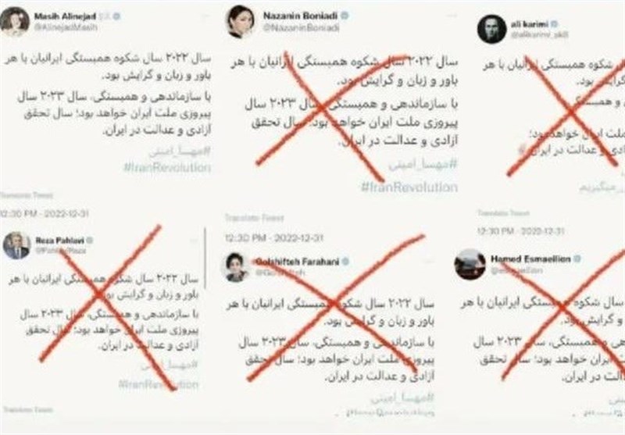Screen dimensions: 625x435
Task: Open Nazanin Boniadi's profile picture
Action: (x=241, y=22)
